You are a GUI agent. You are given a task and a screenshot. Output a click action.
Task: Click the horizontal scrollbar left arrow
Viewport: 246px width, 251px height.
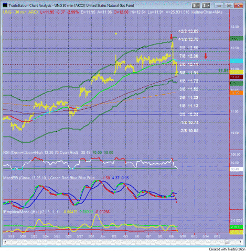click(x=5, y=242)
